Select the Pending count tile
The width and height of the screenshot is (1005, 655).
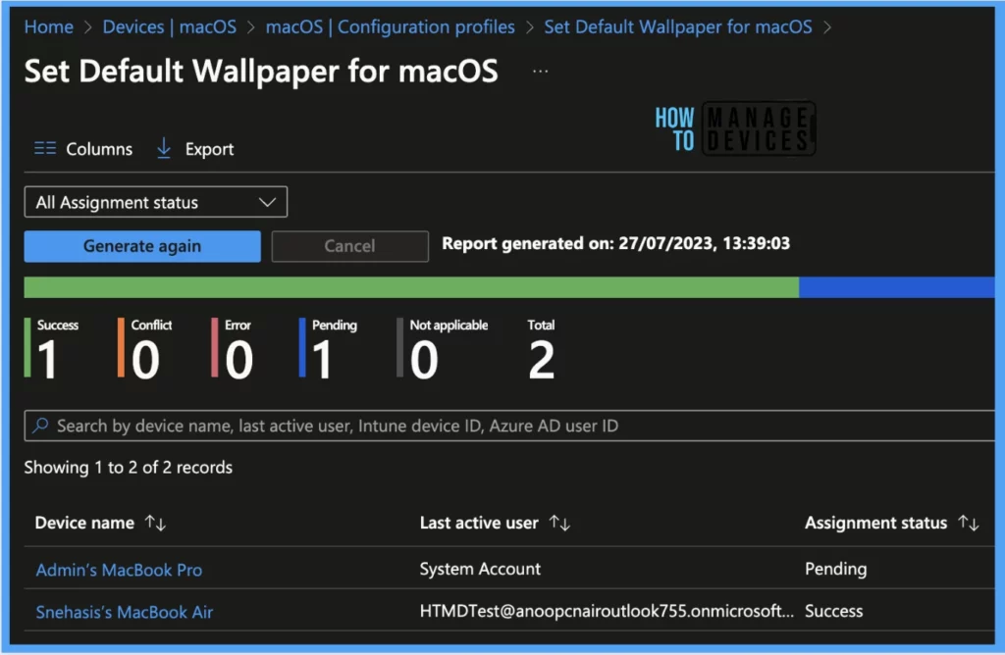(x=328, y=348)
